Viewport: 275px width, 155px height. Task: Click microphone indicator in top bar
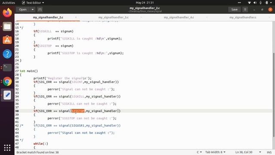pos(261,3)
